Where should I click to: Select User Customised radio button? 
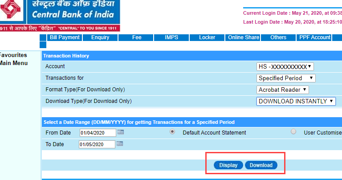pyautogui.click(x=293, y=131)
